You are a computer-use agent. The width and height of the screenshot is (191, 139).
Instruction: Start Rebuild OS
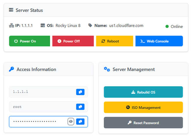click(143, 92)
